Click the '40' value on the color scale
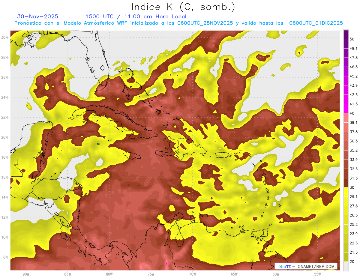The image size is (360, 278). point(352,113)
